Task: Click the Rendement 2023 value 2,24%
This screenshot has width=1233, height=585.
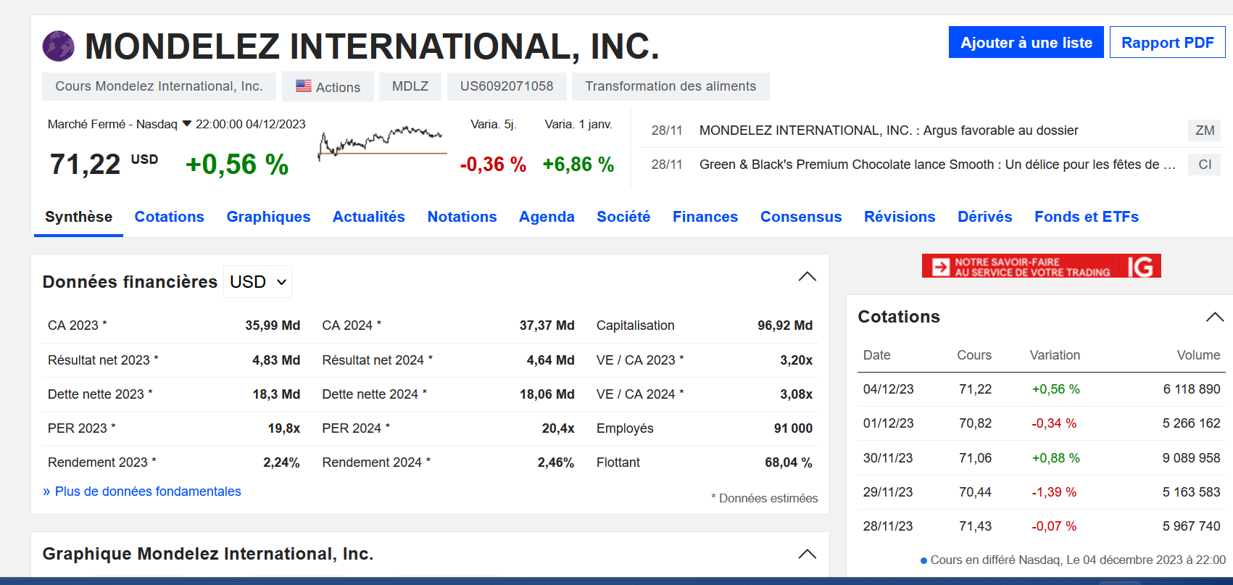Action: coord(281,462)
